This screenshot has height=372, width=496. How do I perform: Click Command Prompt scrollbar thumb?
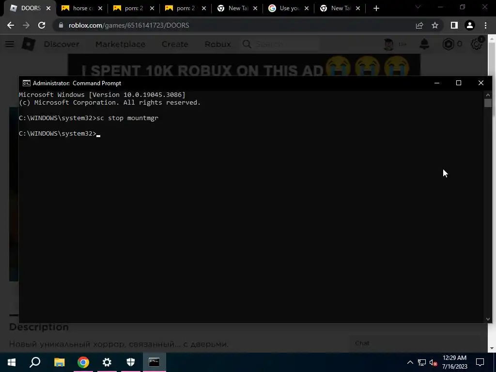pos(488,103)
